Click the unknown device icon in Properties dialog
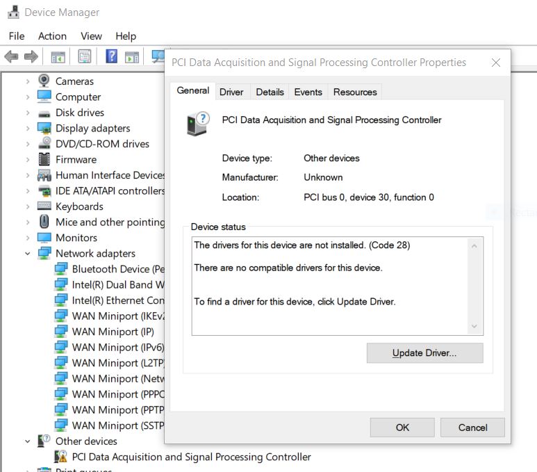 [x=198, y=124]
